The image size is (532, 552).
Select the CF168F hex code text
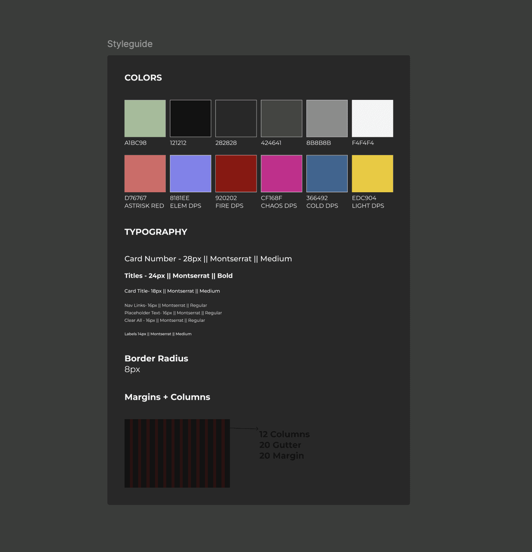(271, 198)
